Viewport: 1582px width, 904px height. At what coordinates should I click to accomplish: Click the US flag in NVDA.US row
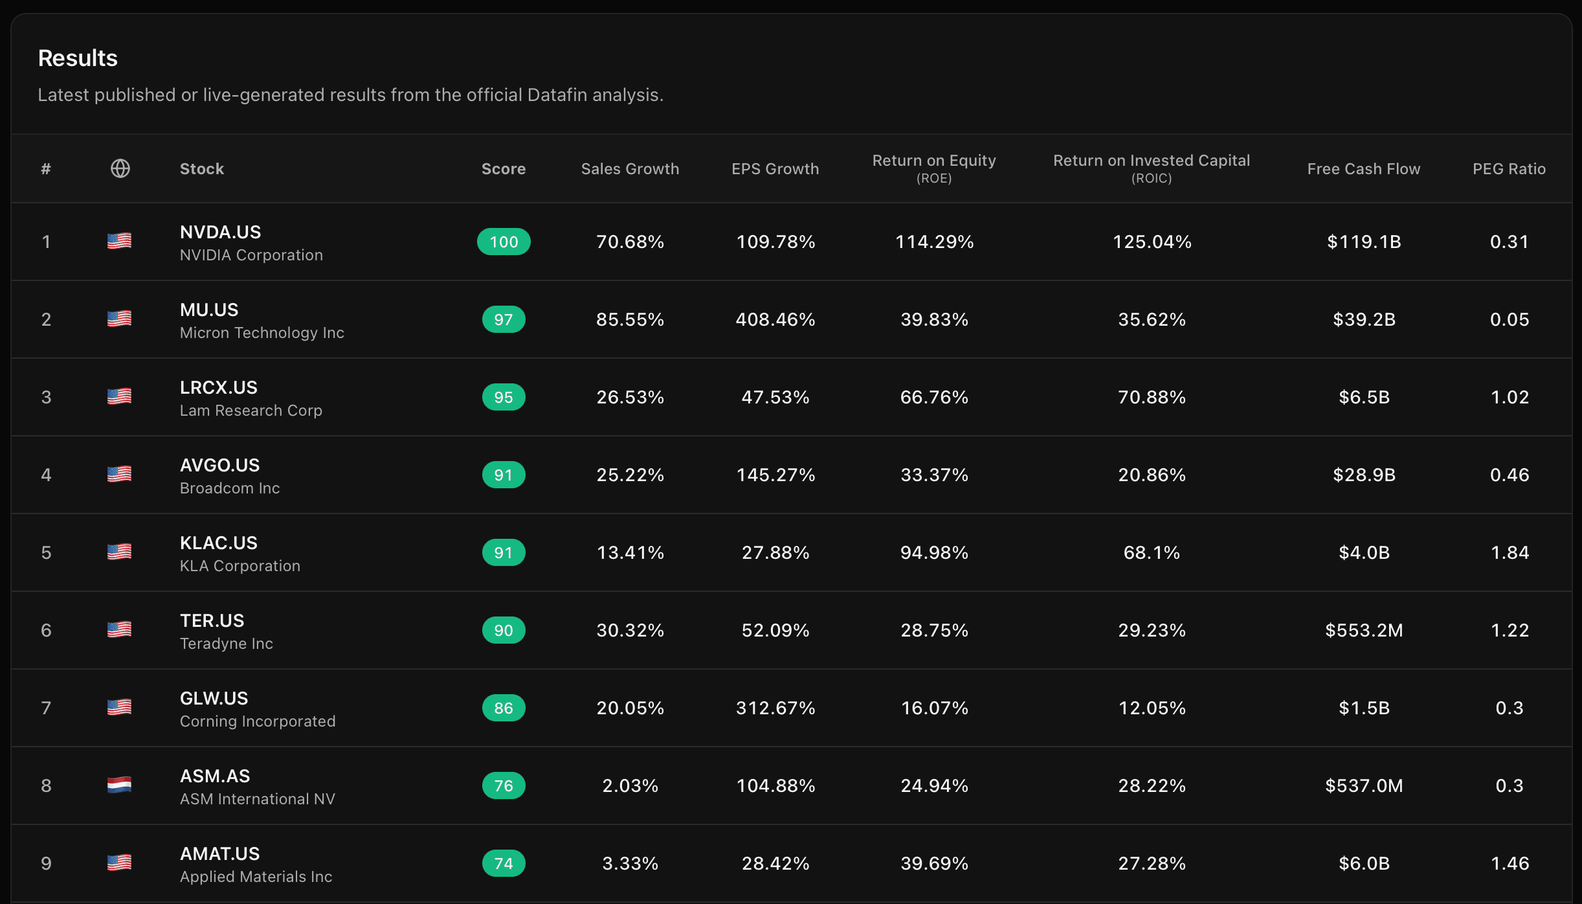[119, 241]
